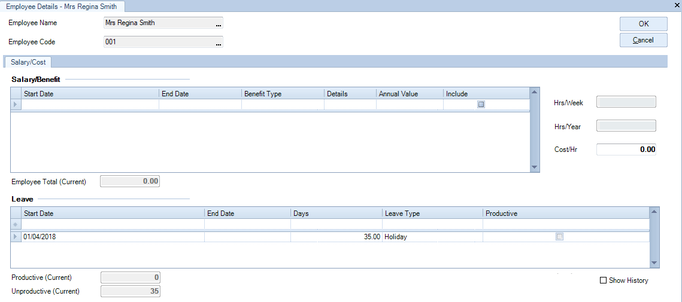Sort by Start Date in Salary/Benefit grid

(90, 94)
